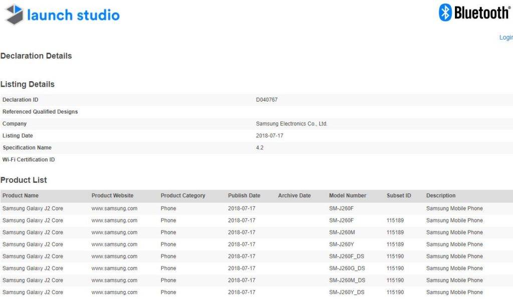Select the SM-J260F_DS model number cell
Screen dimensions: 513x299
click(347, 256)
